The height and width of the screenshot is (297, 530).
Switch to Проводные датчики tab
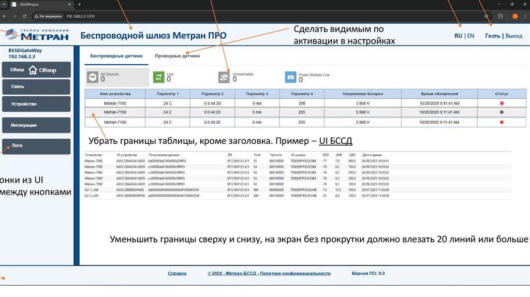(177, 56)
